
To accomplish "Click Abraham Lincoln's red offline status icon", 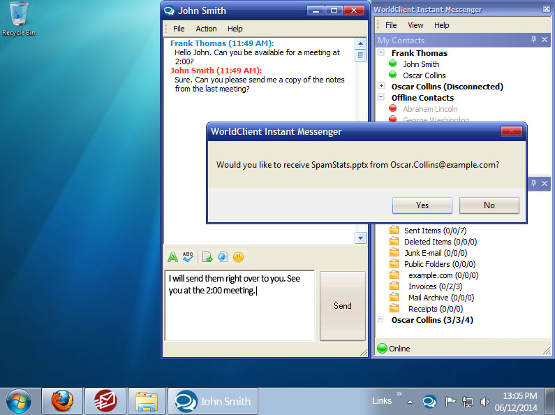I will [392, 108].
